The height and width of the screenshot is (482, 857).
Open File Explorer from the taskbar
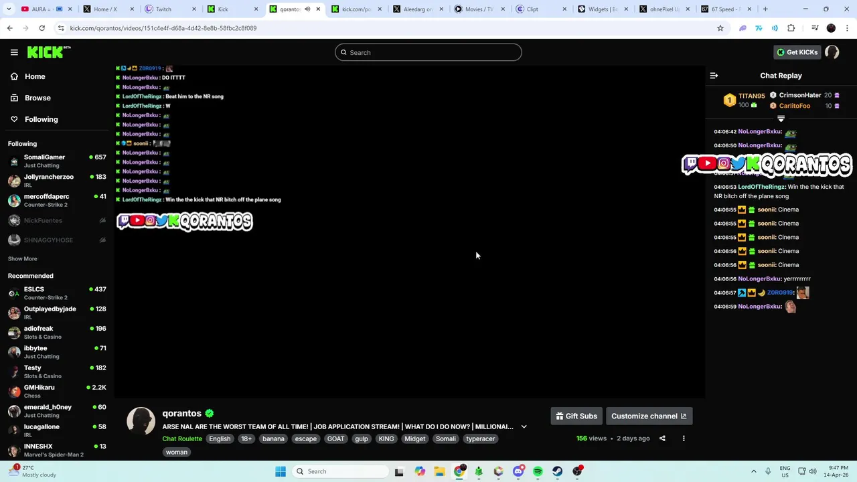439,471
